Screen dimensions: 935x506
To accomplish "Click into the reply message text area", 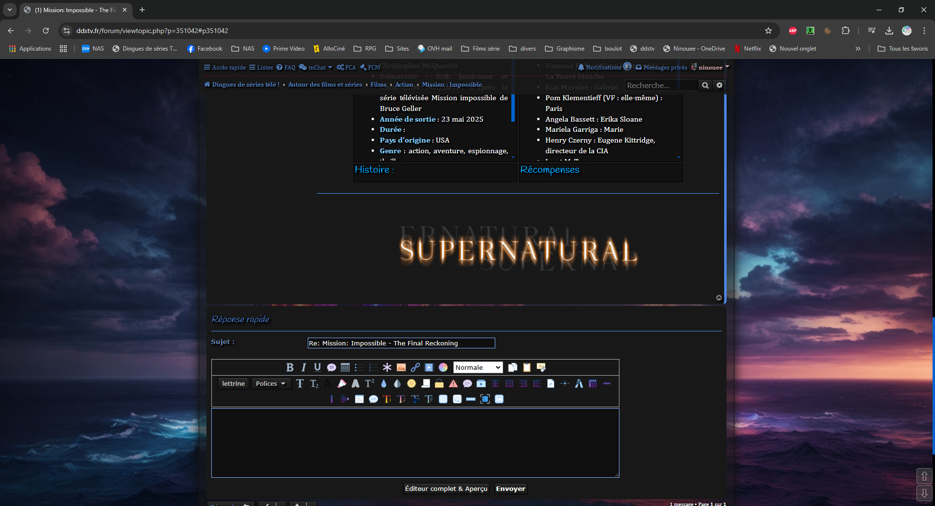I will coord(415,443).
